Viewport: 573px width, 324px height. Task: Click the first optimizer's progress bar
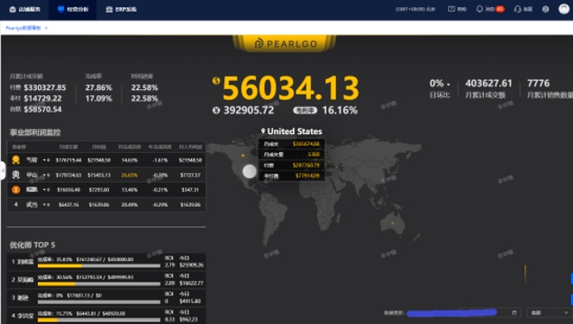tap(99, 265)
